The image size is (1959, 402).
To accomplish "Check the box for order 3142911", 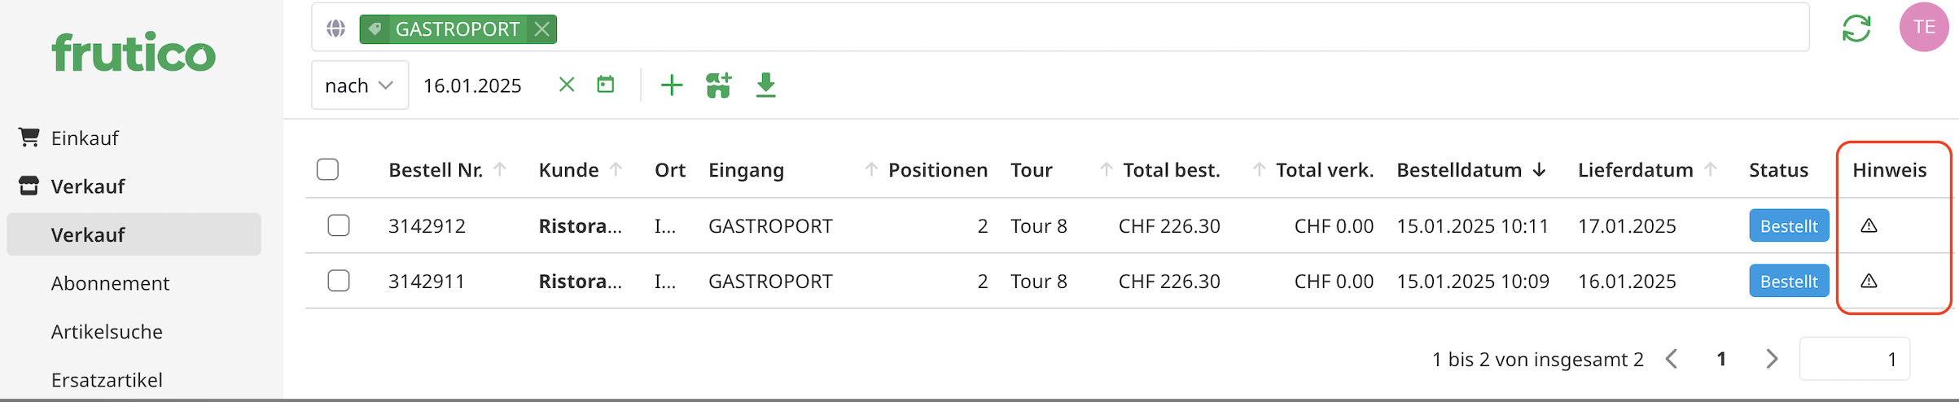I will click(339, 281).
